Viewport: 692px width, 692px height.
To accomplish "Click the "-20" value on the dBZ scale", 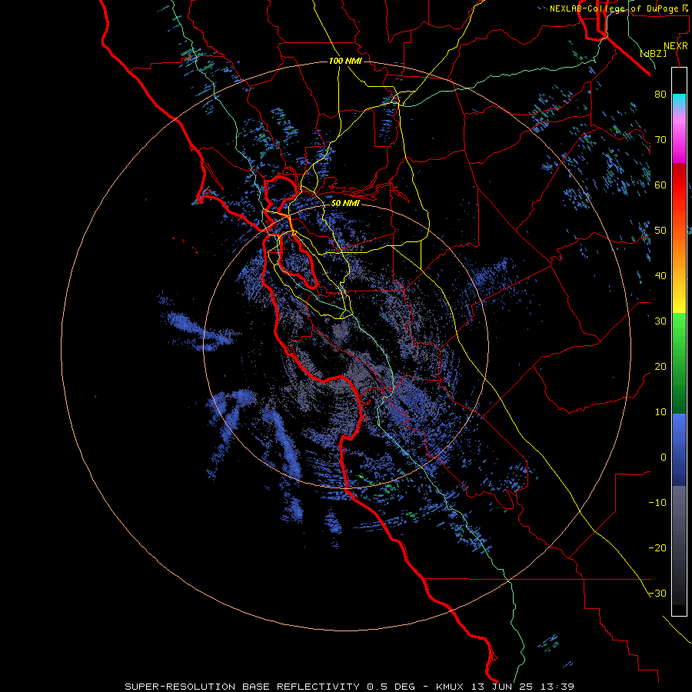I will 657,548.
